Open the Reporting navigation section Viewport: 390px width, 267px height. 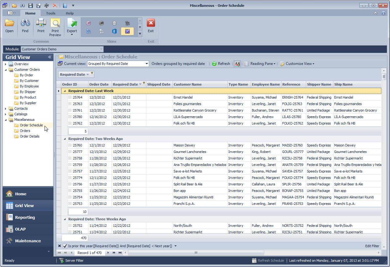point(25,217)
